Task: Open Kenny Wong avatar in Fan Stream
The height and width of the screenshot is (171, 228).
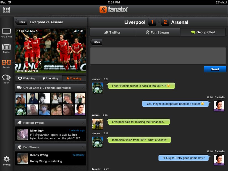Action: (x=23, y=159)
